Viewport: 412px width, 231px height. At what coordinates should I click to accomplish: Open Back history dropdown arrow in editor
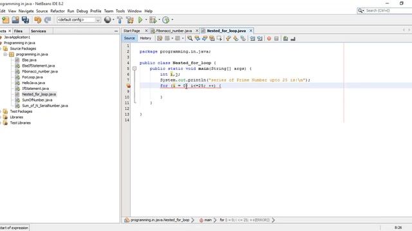tap(173, 38)
